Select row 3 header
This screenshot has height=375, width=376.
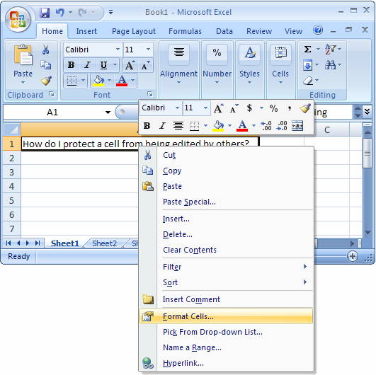pos(12,172)
